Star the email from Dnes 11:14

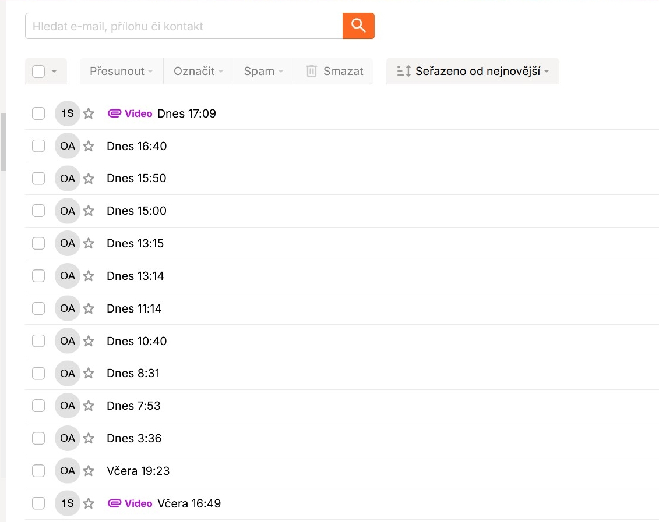click(88, 308)
